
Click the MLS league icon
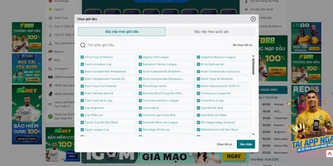click(50, 60)
